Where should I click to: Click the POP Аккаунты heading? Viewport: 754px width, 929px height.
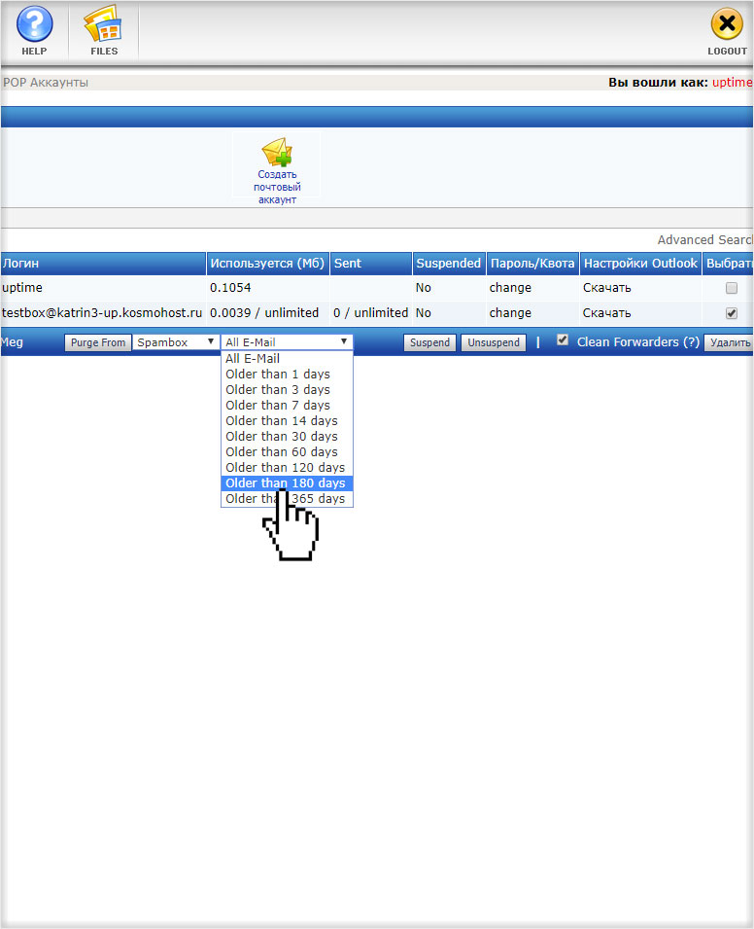[46, 83]
